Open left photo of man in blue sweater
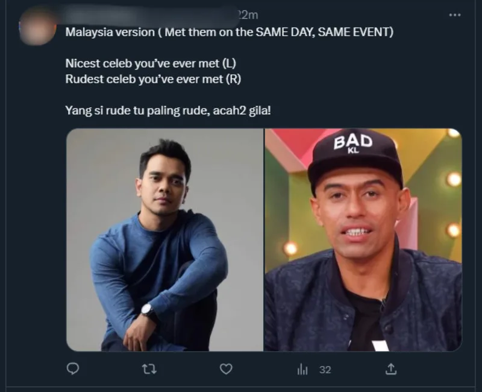This screenshot has height=392, width=482. (x=164, y=239)
